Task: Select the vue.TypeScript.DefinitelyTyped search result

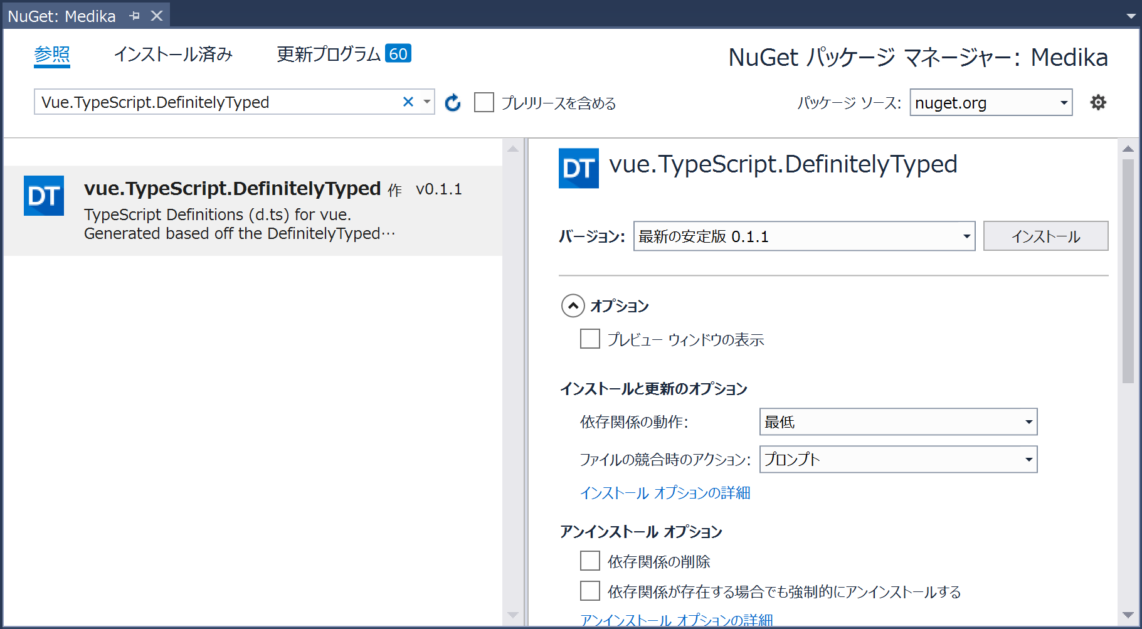Action: [x=253, y=211]
